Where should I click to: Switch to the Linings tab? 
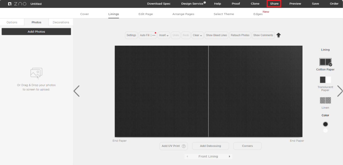click(114, 14)
